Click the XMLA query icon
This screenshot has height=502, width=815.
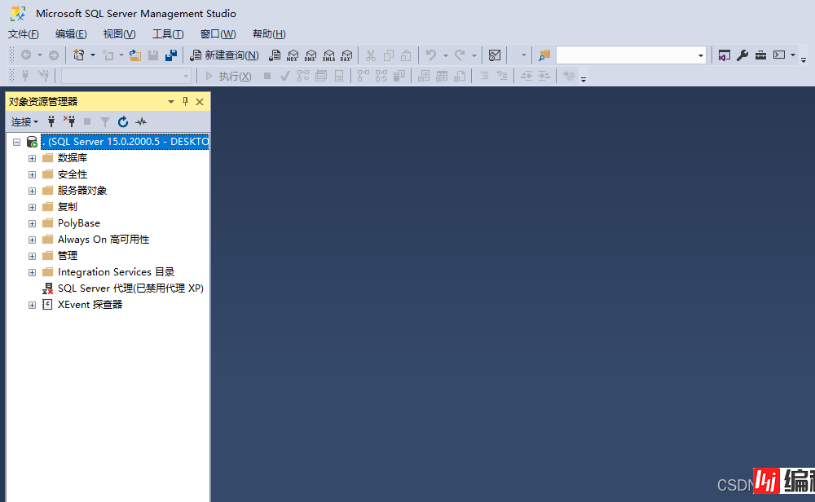328,55
